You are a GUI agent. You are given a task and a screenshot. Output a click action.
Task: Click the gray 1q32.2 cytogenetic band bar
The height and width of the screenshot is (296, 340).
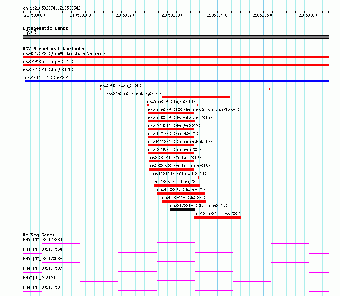(176, 37)
